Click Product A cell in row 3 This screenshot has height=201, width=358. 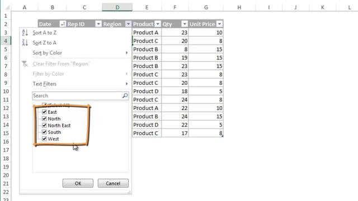point(147,32)
